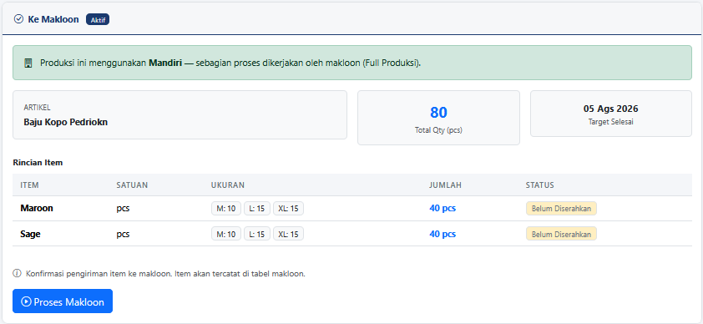Select the Maroon item row name
This screenshot has height=324, width=703.
point(36,209)
